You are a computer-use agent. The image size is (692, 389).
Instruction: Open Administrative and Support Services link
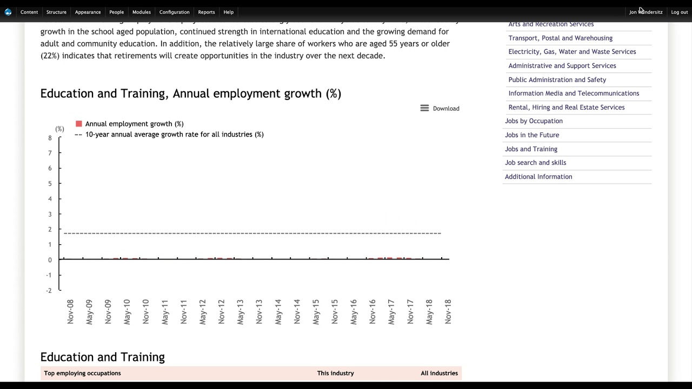click(x=562, y=66)
